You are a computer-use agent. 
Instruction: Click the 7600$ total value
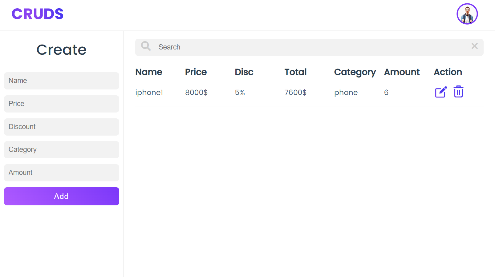pos(295,93)
